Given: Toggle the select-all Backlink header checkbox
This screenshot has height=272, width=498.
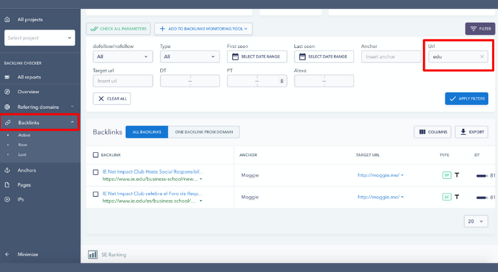Looking at the screenshot, I should tap(96, 155).
